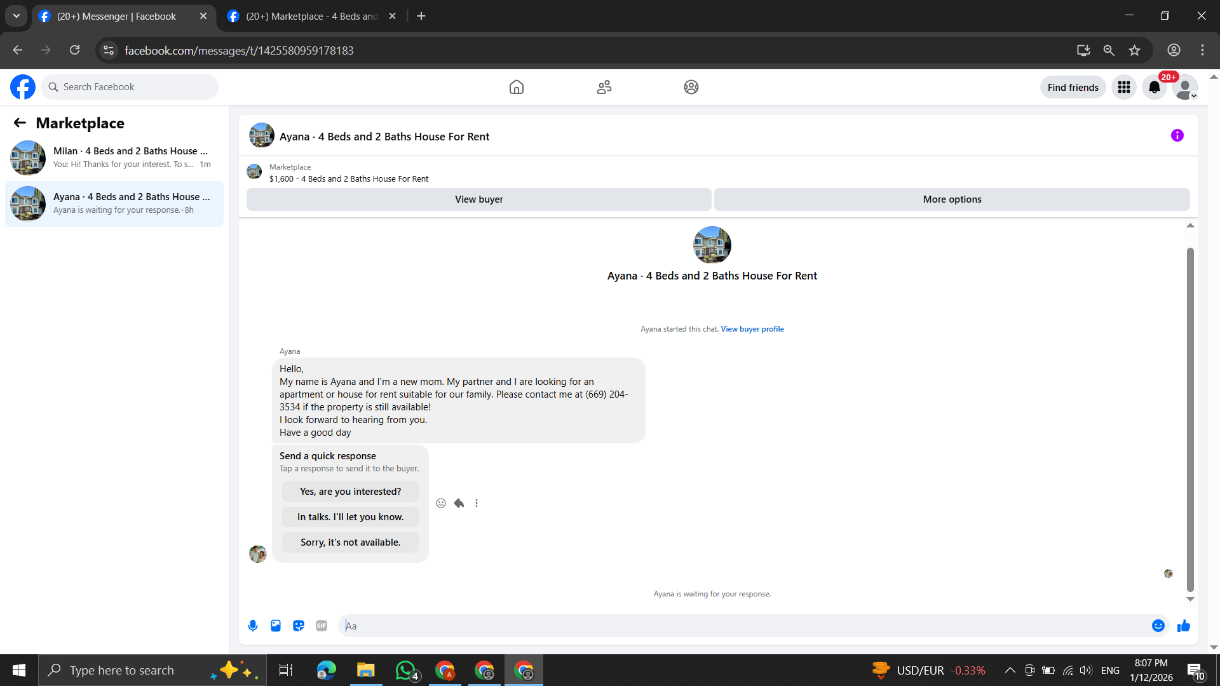
Task: Open View buyer profile link
Action: 752,329
